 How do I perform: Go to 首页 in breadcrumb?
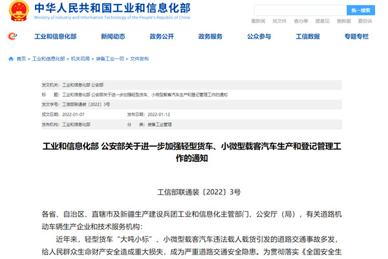coord(21,58)
